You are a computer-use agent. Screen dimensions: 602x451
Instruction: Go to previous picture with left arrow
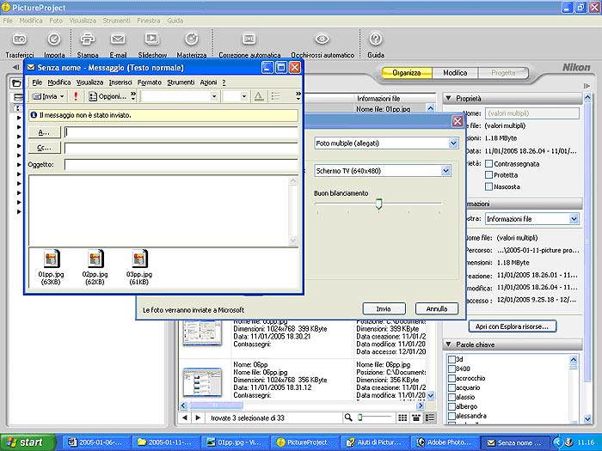185,417
